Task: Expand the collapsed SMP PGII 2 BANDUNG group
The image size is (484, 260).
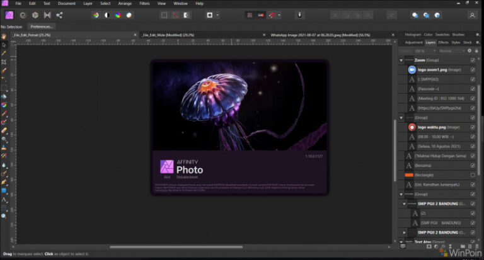Action: 405,232
